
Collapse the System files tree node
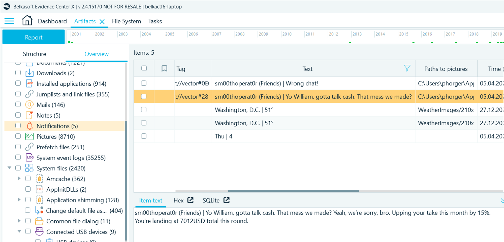[x=9, y=168]
